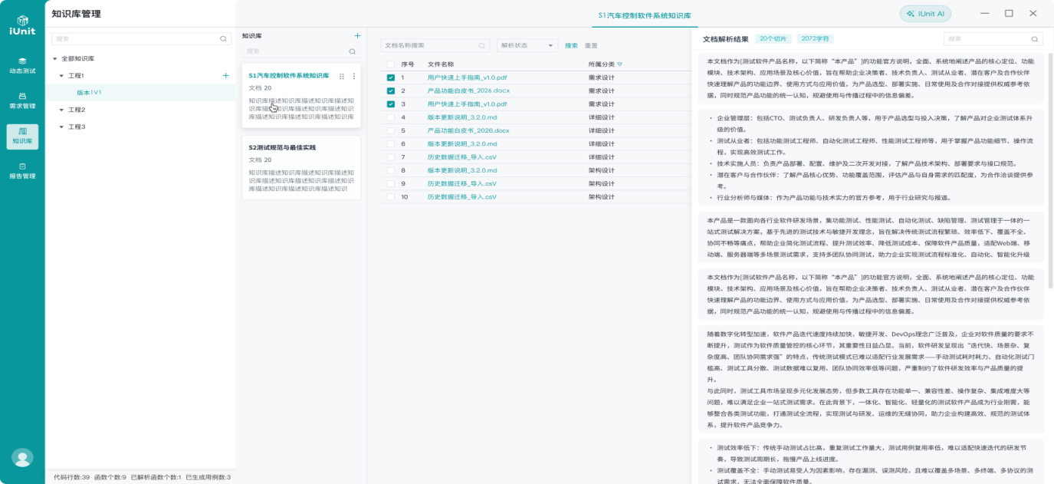Select the S2测试规范与最佳实践 knowledge base card
This screenshot has height=484, width=1054.
pos(301,168)
